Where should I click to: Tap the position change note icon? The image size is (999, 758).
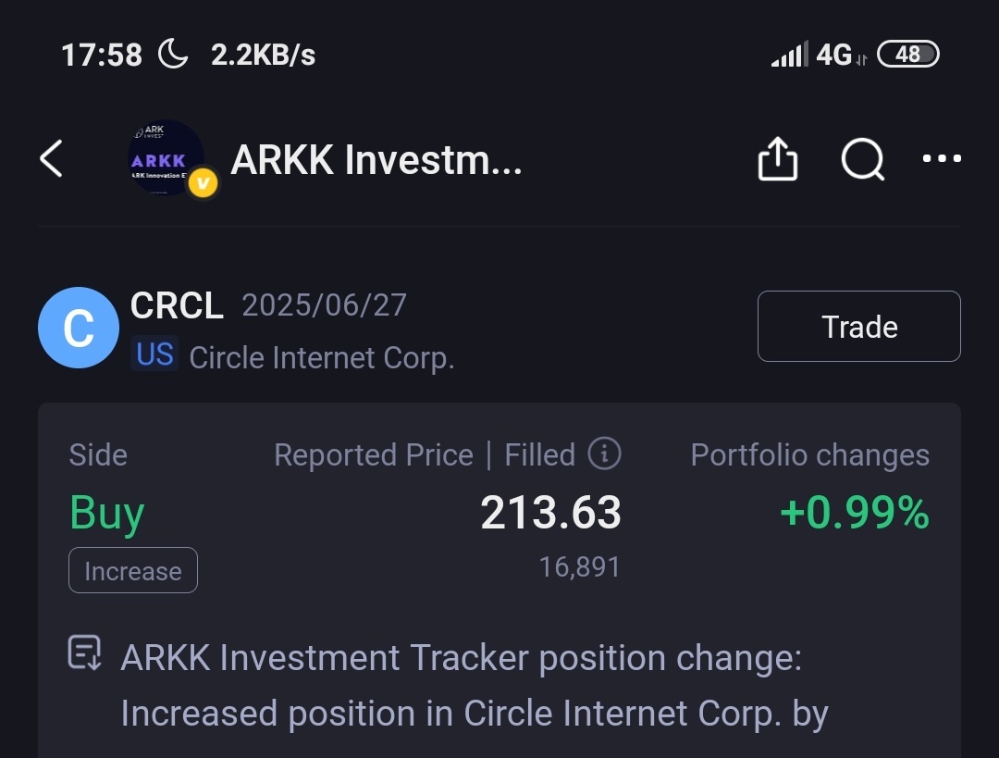[x=85, y=652]
